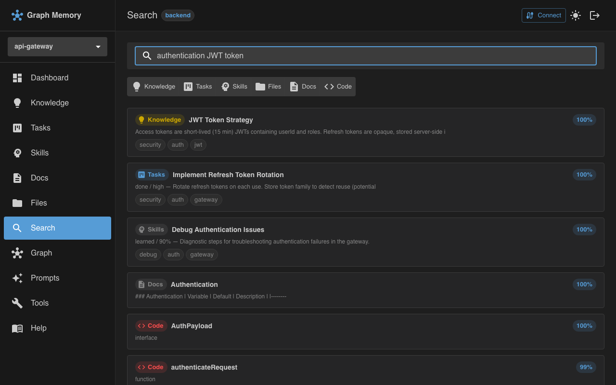Log out using the exit icon

(595, 15)
